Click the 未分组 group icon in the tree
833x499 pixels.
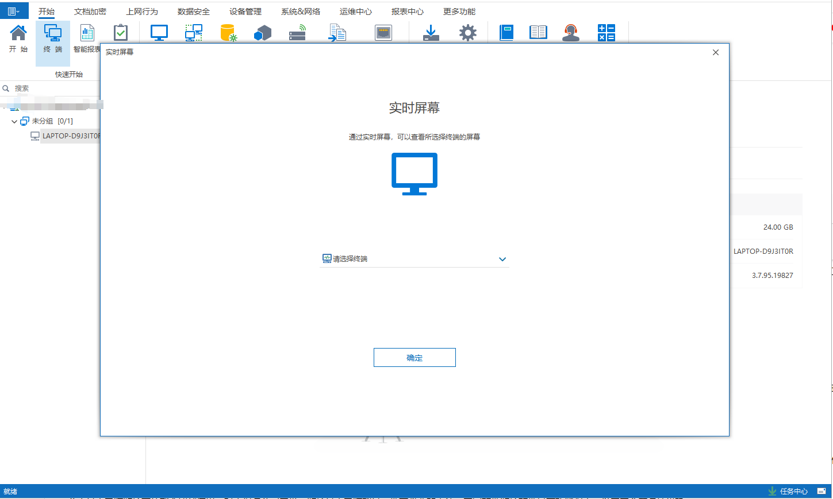tap(25, 121)
